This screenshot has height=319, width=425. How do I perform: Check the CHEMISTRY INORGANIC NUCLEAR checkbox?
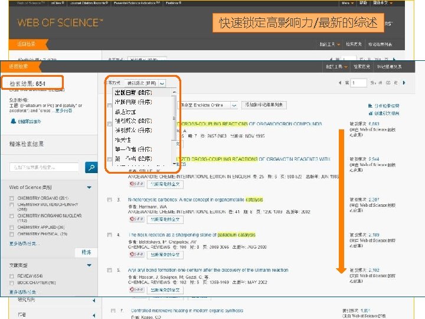pos(11,216)
